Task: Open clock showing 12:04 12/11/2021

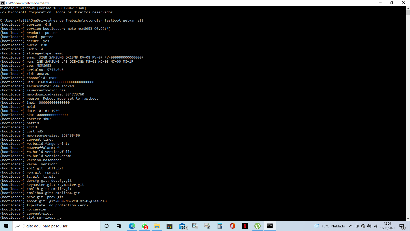Action: [x=387, y=226]
